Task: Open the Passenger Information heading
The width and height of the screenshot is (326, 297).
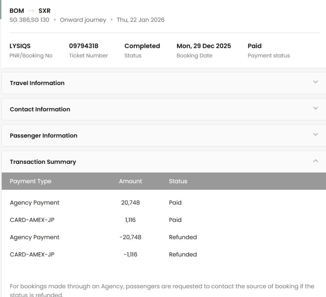Action: [44, 136]
